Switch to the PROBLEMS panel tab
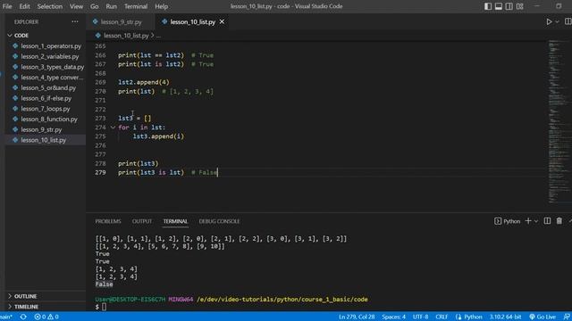The width and height of the screenshot is (572, 321). 108,221
